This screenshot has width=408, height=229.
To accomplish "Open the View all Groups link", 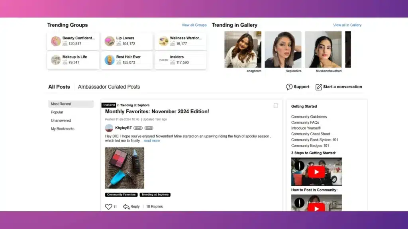I will point(194,25).
